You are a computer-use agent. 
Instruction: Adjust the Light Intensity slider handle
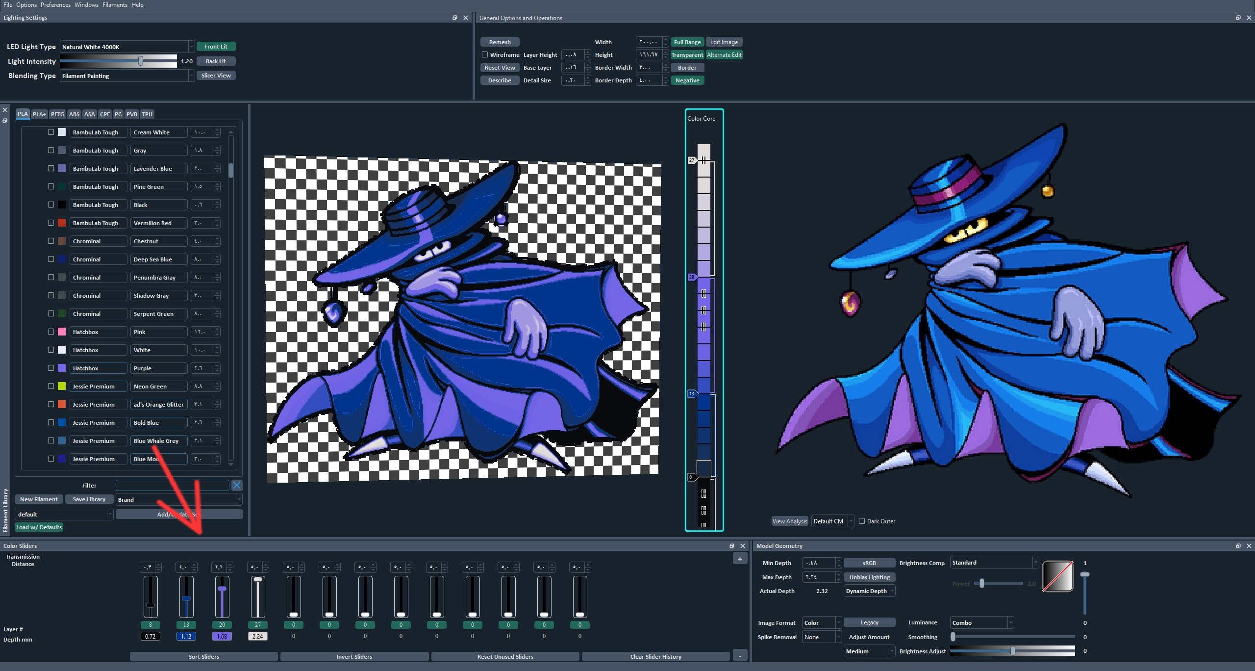point(141,61)
